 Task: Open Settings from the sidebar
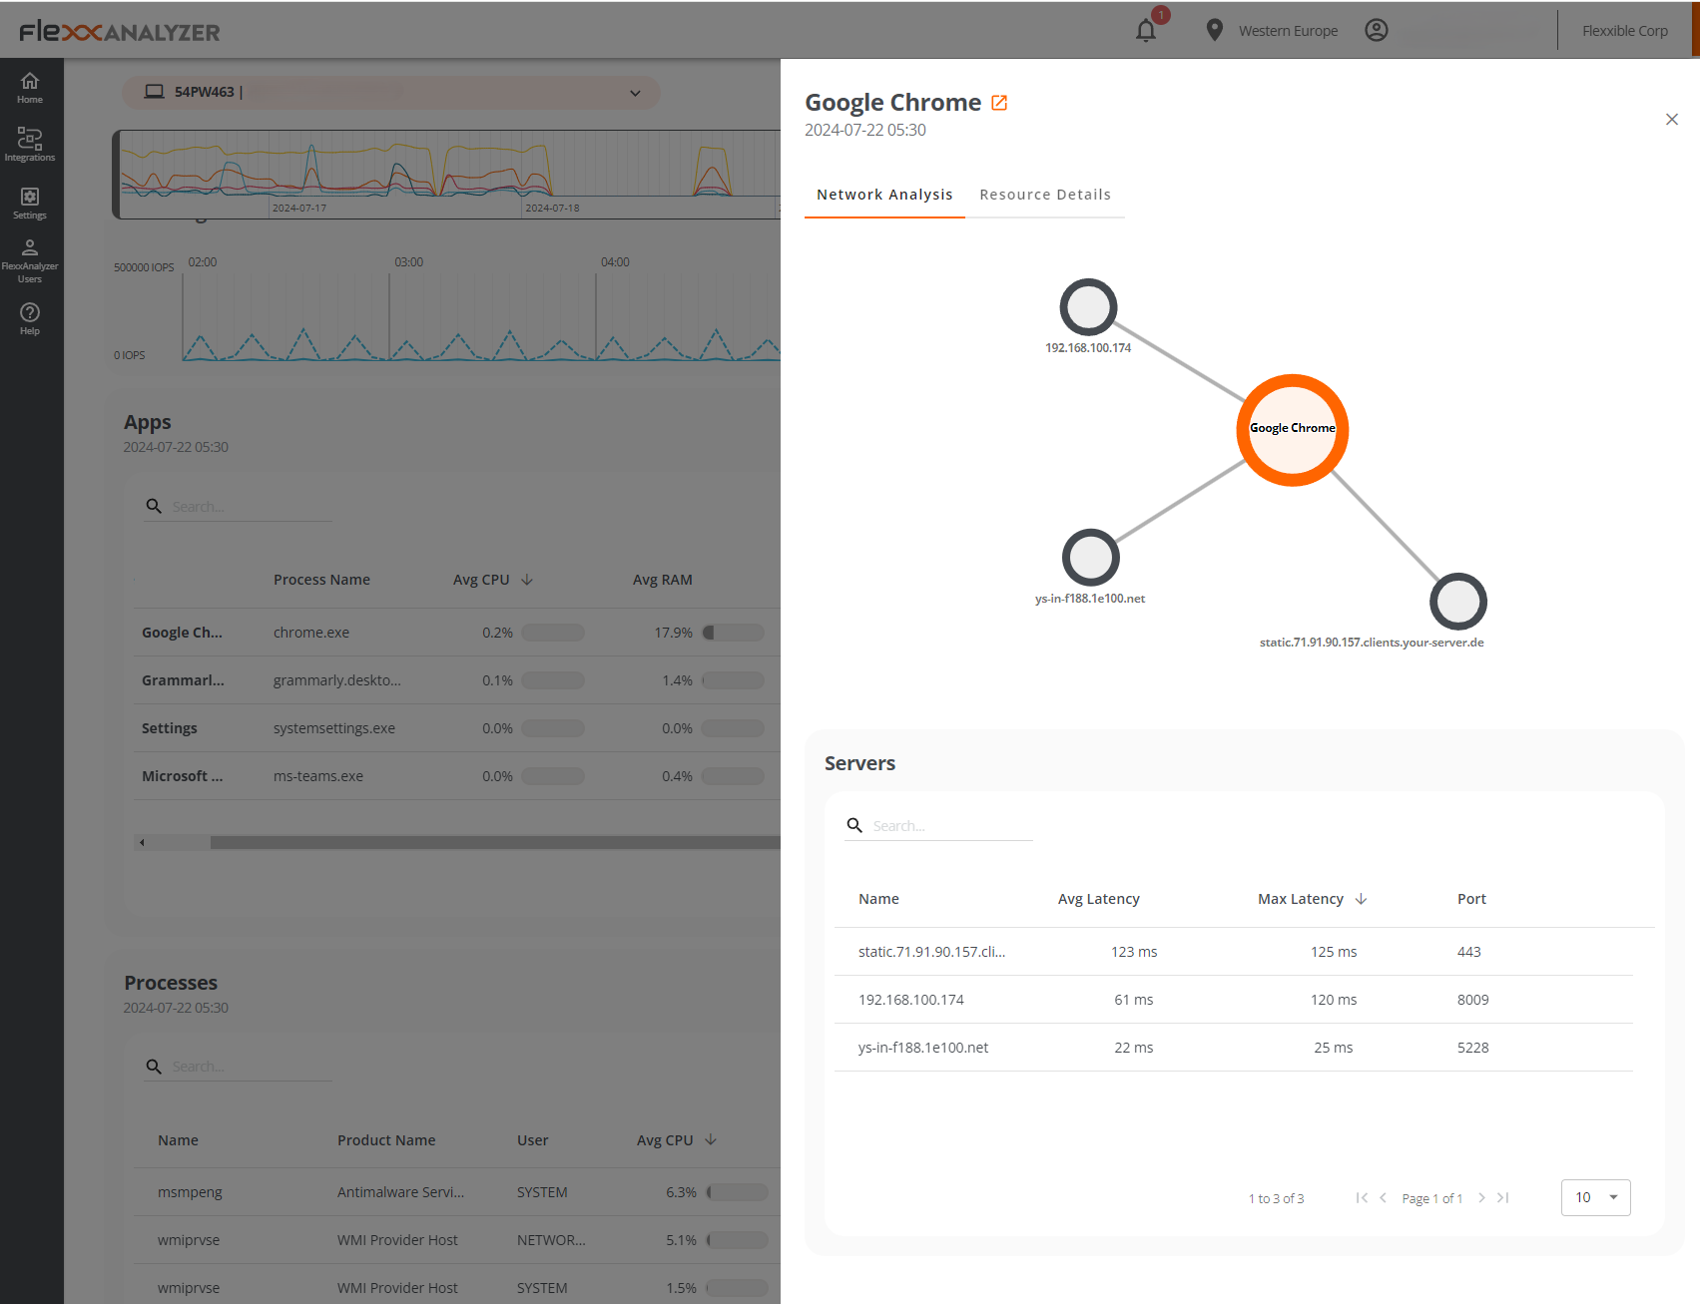tap(30, 203)
